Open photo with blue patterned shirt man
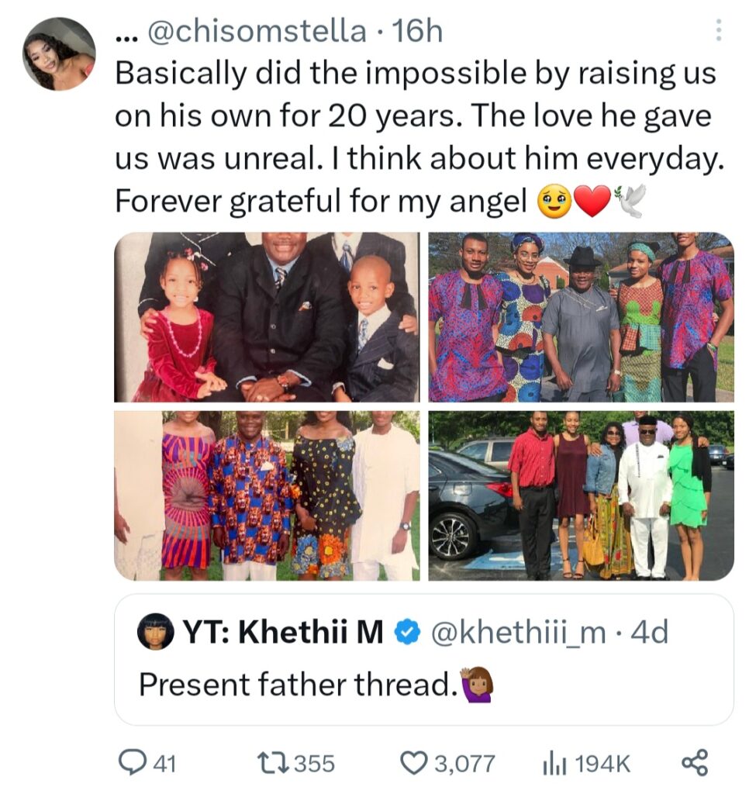Viewport: 756px width, 794px height. pos(267,495)
